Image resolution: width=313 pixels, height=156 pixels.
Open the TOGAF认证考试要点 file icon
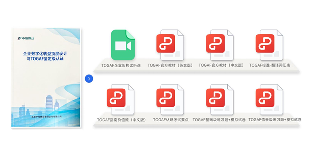click(170, 99)
